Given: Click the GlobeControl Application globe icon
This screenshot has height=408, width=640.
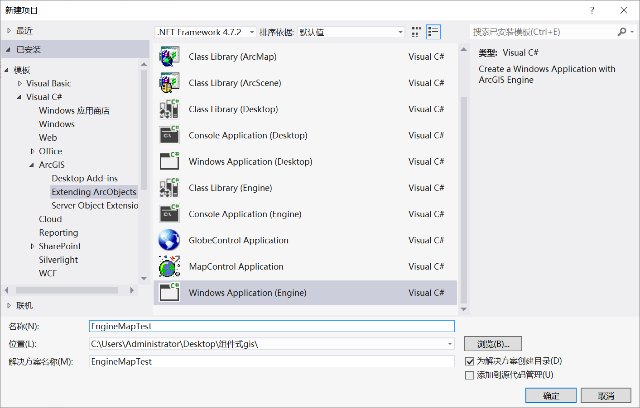Looking at the screenshot, I should point(169,240).
